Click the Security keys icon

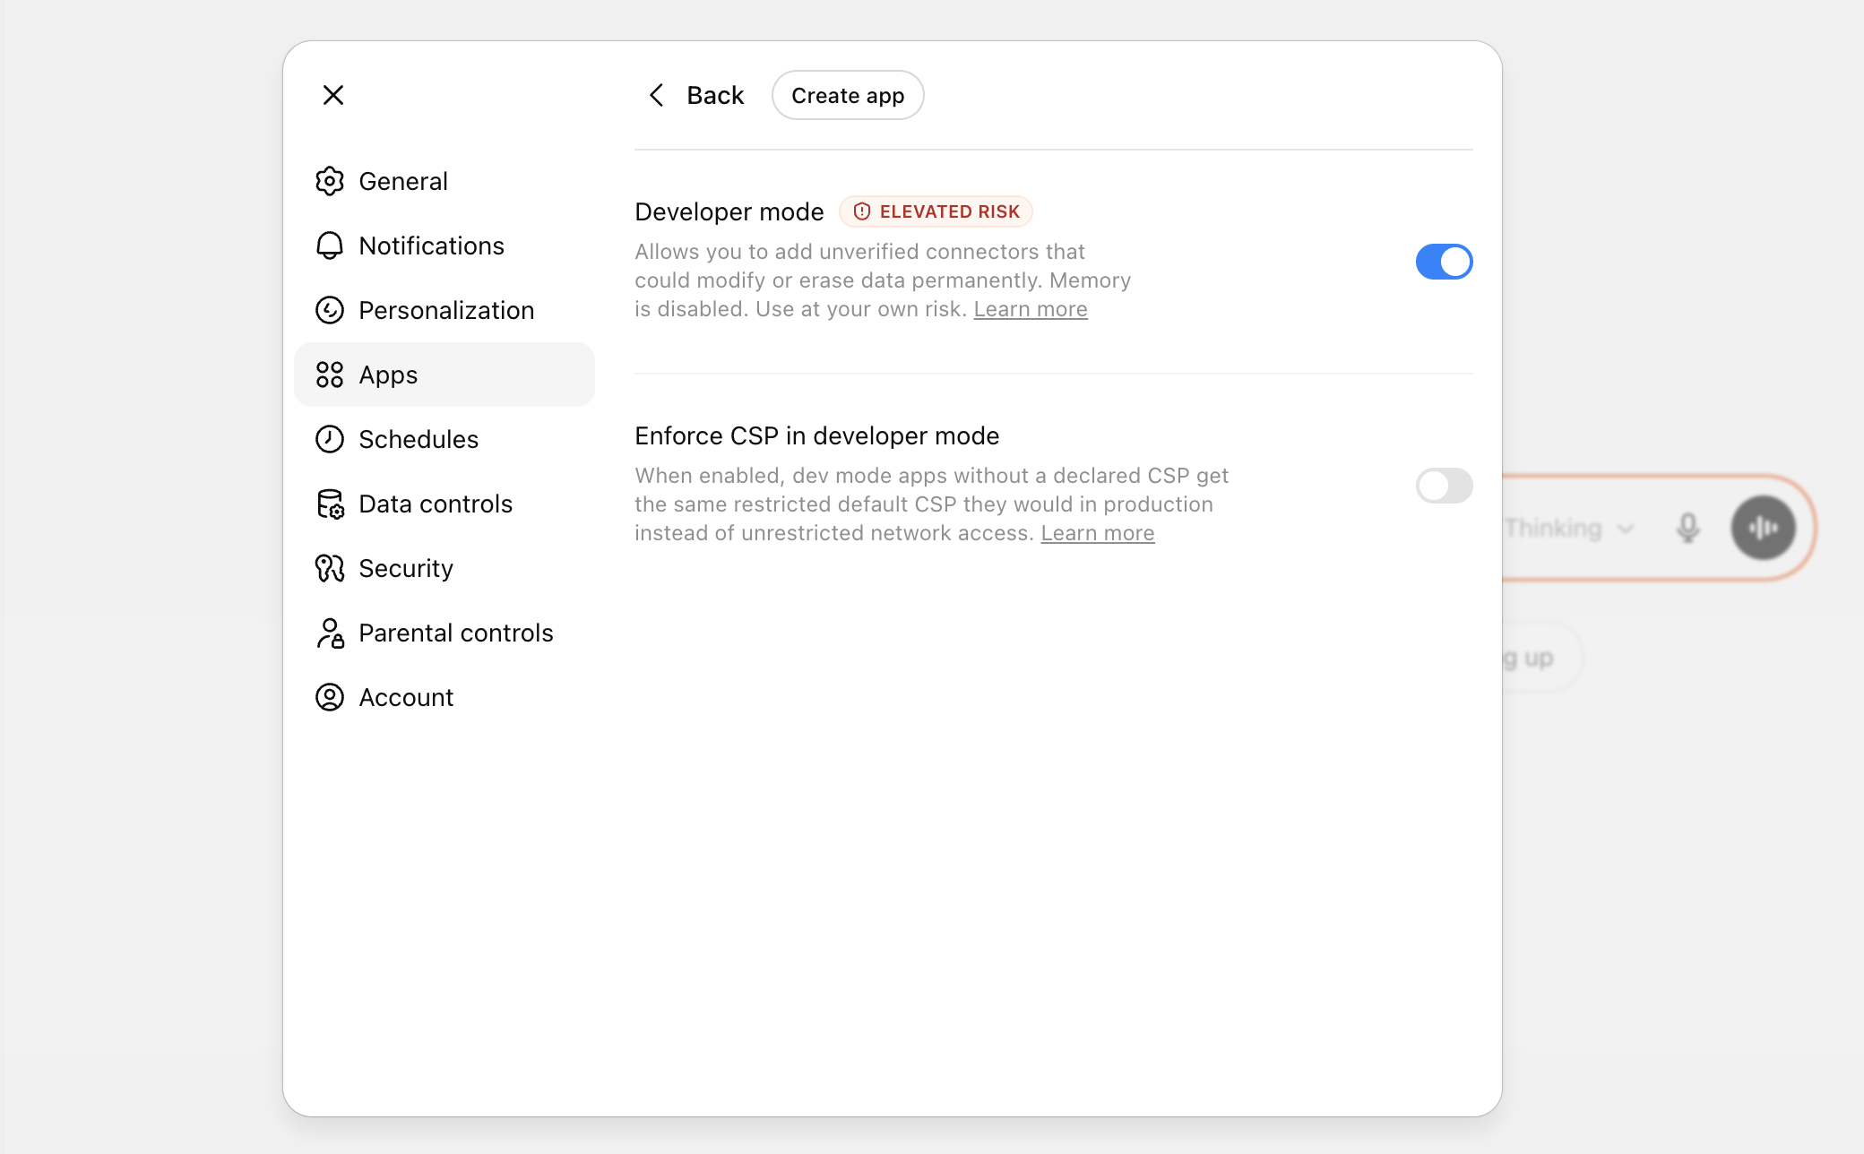click(x=330, y=568)
